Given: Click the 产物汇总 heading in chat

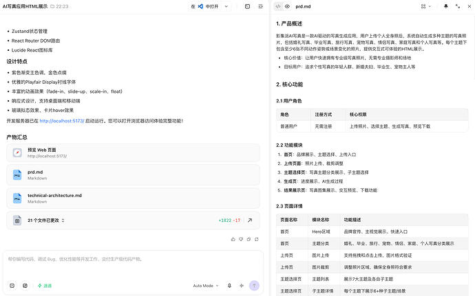Looking at the screenshot, I should tap(17, 137).
